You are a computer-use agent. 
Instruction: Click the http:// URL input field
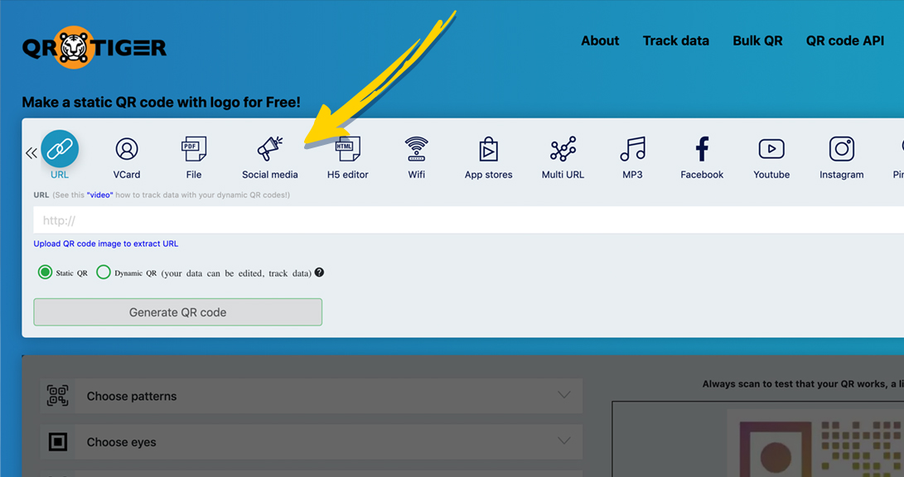(464, 220)
